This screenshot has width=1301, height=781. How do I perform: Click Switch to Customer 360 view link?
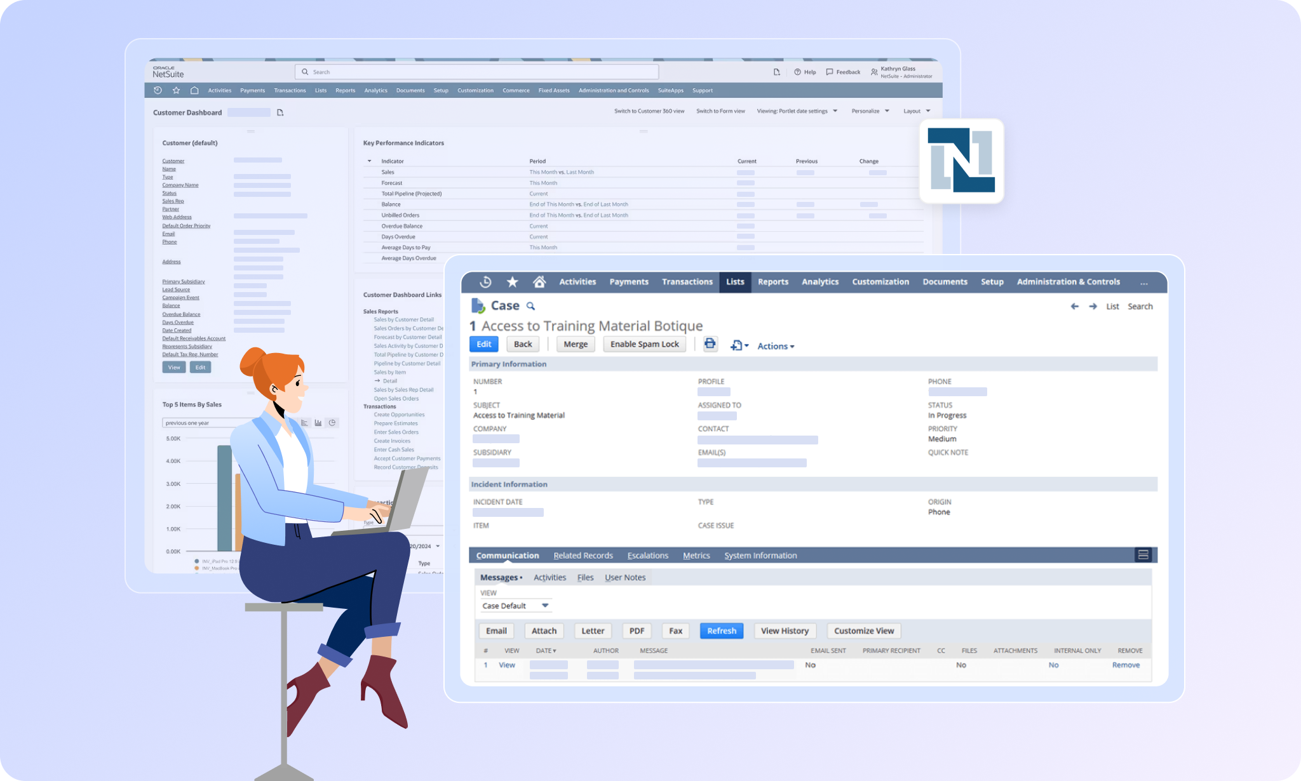click(649, 111)
